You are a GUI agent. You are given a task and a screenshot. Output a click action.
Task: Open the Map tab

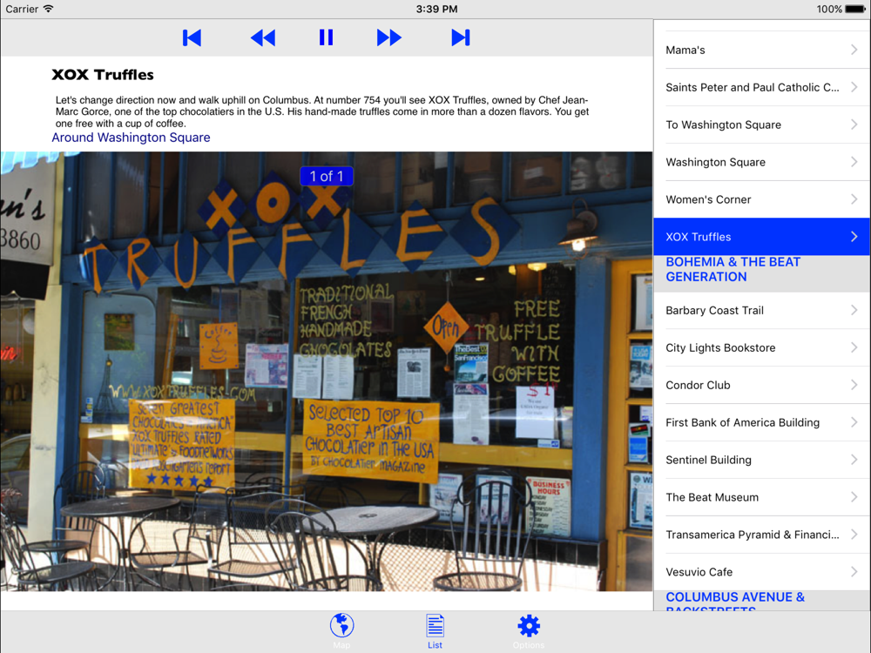341,631
